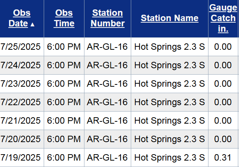Image resolution: width=239 pixels, height=167 pixels.
Task: Select the 7/19/2025 date cell
Action: click(21, 157)
